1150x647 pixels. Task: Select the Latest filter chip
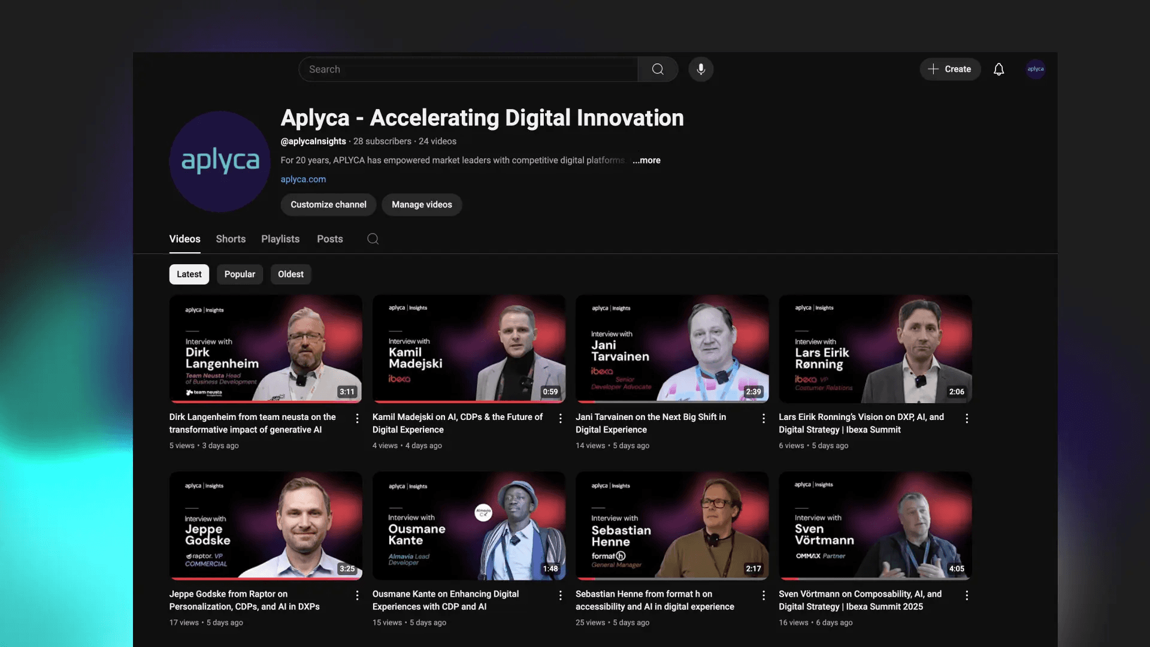click(x=189, y=274)
